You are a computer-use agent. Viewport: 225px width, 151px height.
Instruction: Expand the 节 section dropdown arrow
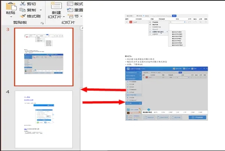point(81,16)
